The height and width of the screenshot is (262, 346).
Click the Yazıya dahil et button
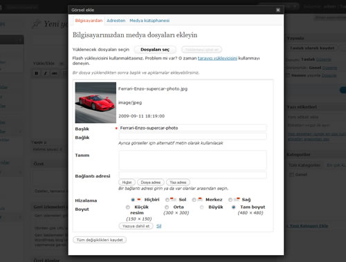coord(136,226)
